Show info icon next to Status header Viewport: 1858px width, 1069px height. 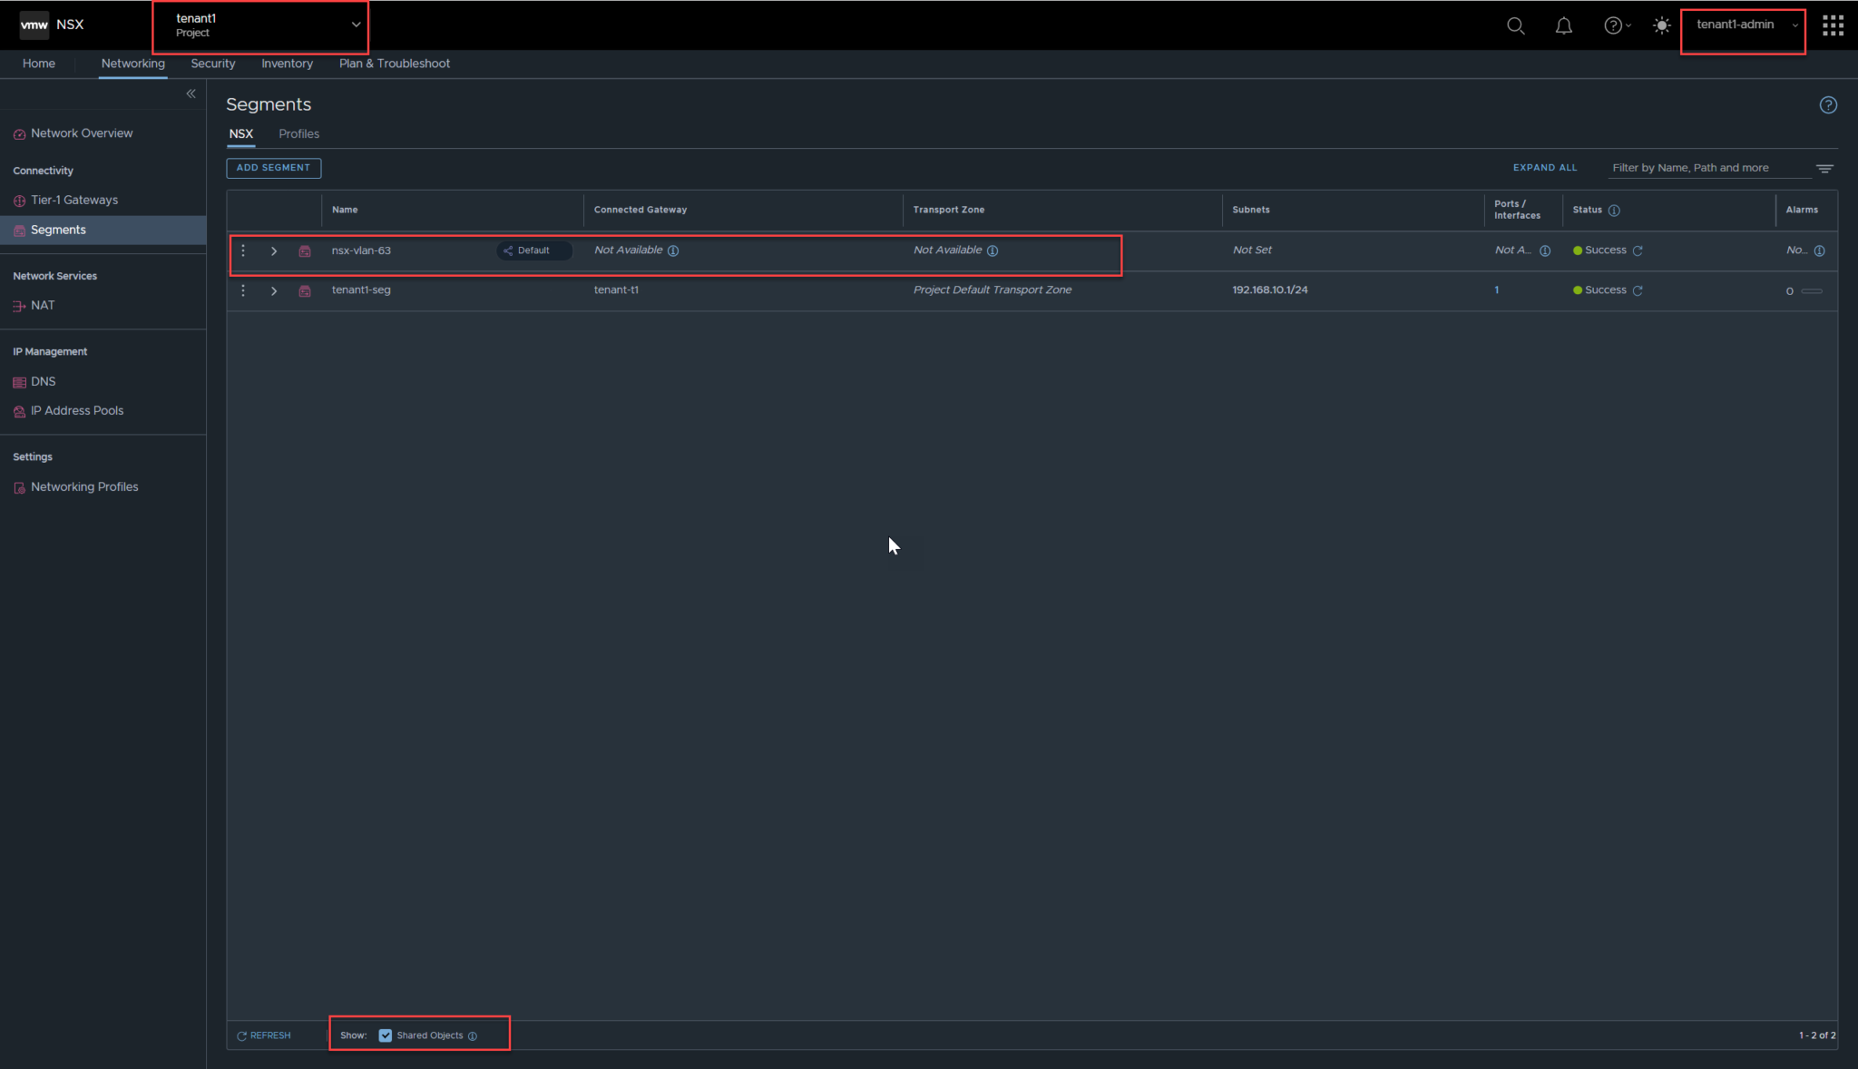1614,211
